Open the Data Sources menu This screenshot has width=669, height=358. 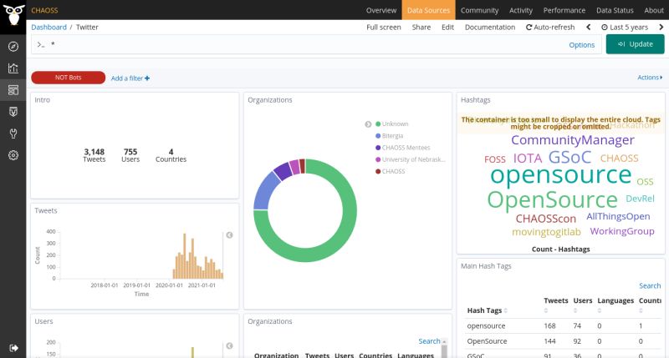tap(428, 10)
